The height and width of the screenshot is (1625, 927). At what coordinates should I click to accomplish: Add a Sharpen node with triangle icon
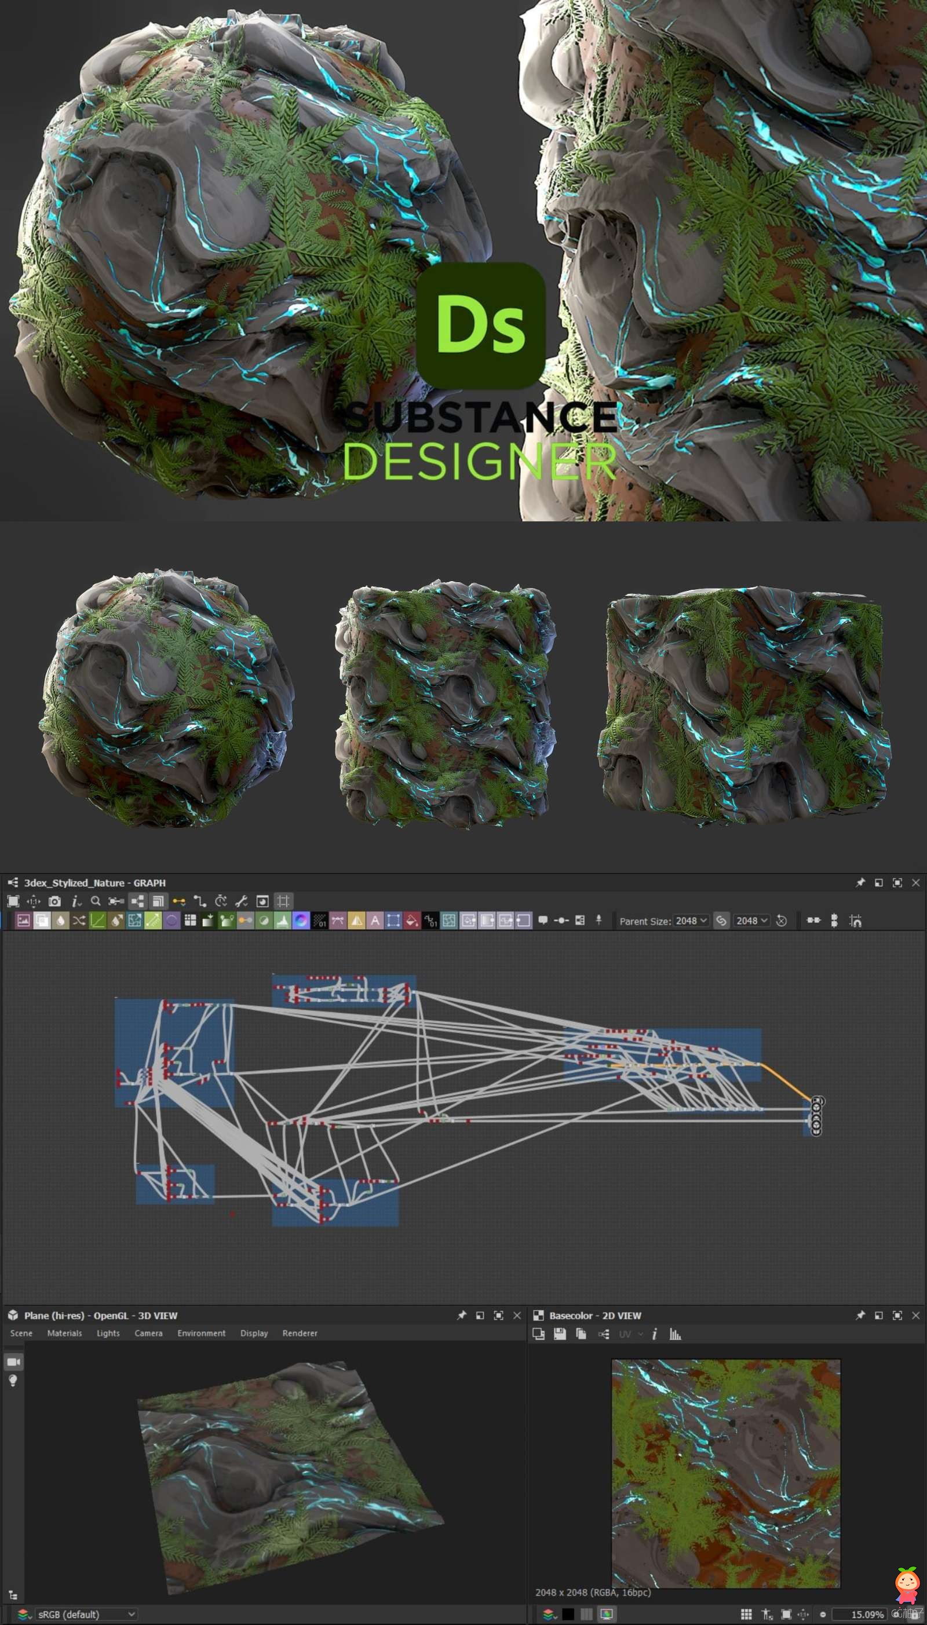click(356, 921)
